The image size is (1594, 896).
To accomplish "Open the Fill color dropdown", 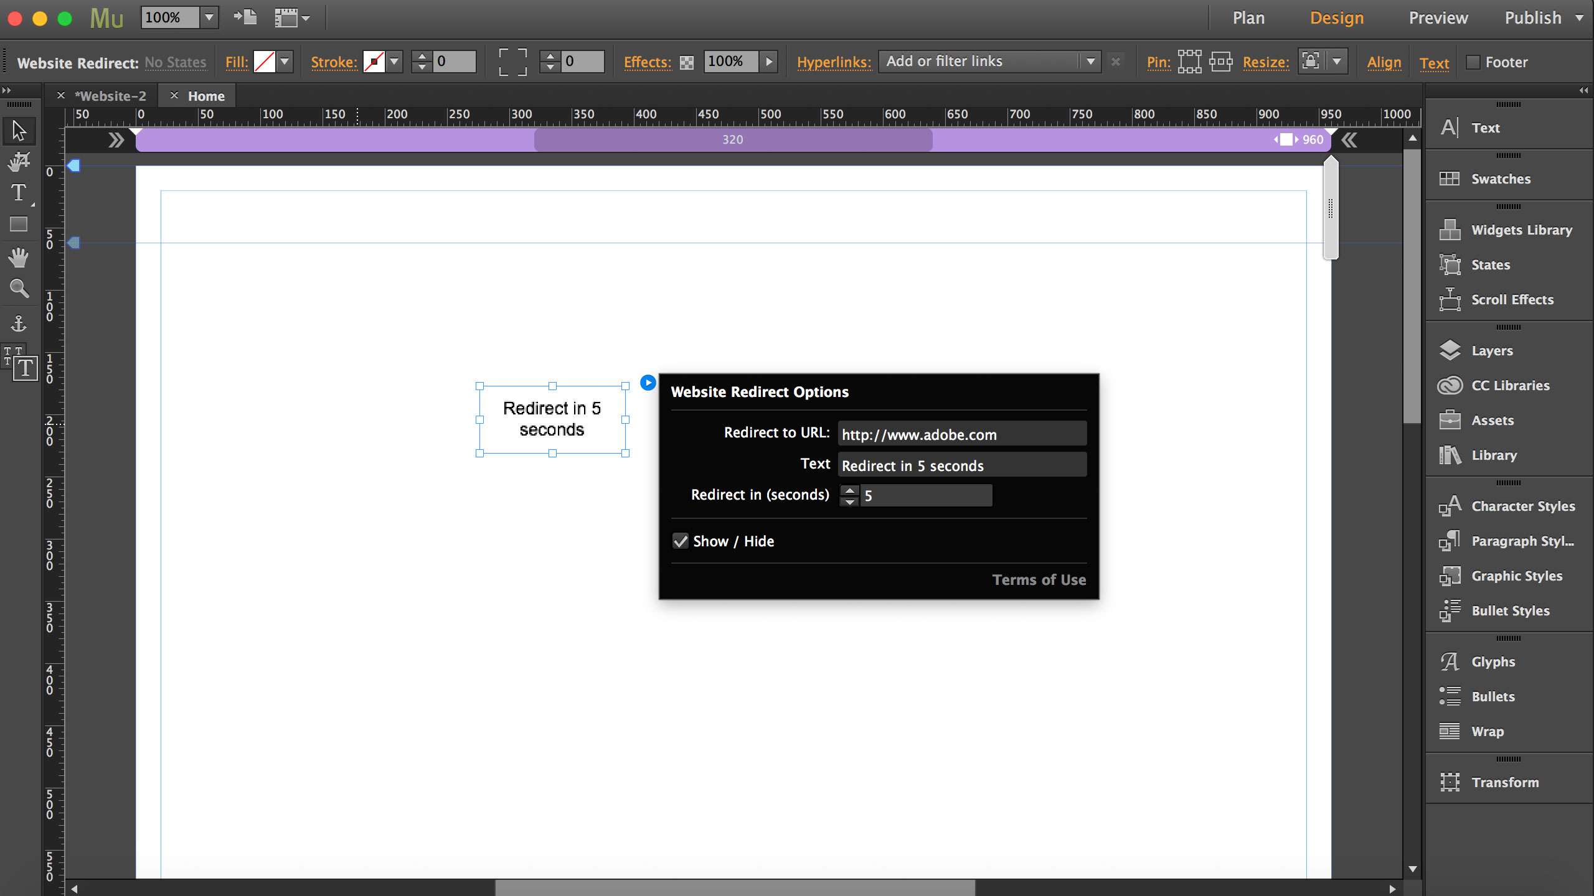I will 283,62.
